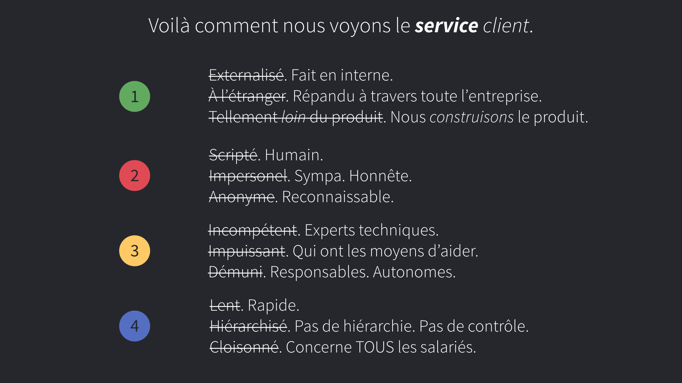This screenshot has width=682, height=383.
Task: Click the text "Concerne TOUS les salariés."
Action: (381, 347)
